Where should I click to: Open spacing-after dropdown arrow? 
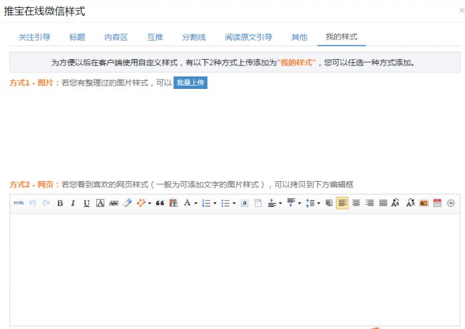(x=300, y=203)
